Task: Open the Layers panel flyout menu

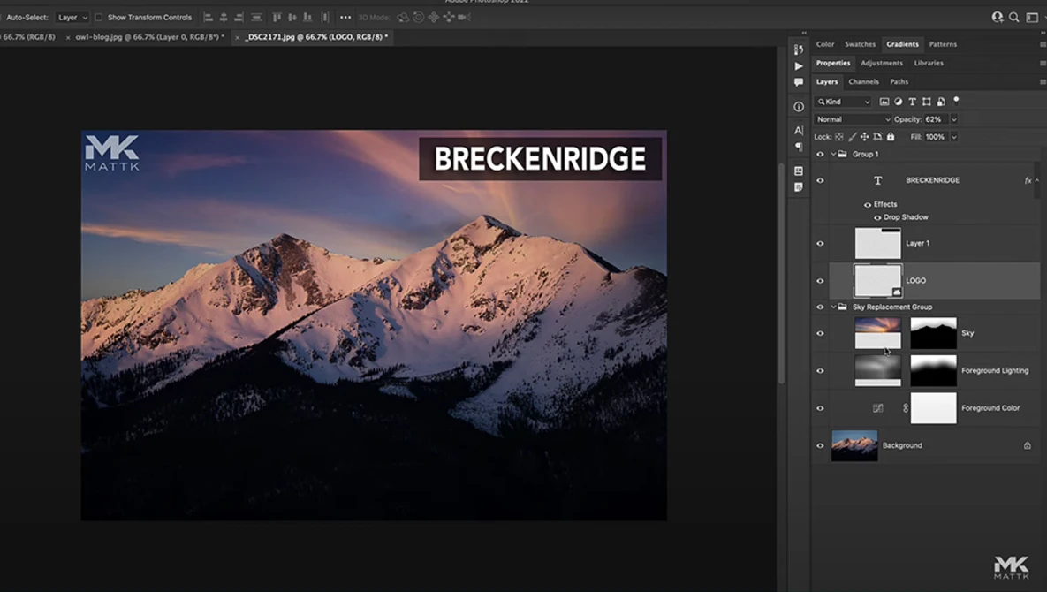Action: [x=1043, y=82]
